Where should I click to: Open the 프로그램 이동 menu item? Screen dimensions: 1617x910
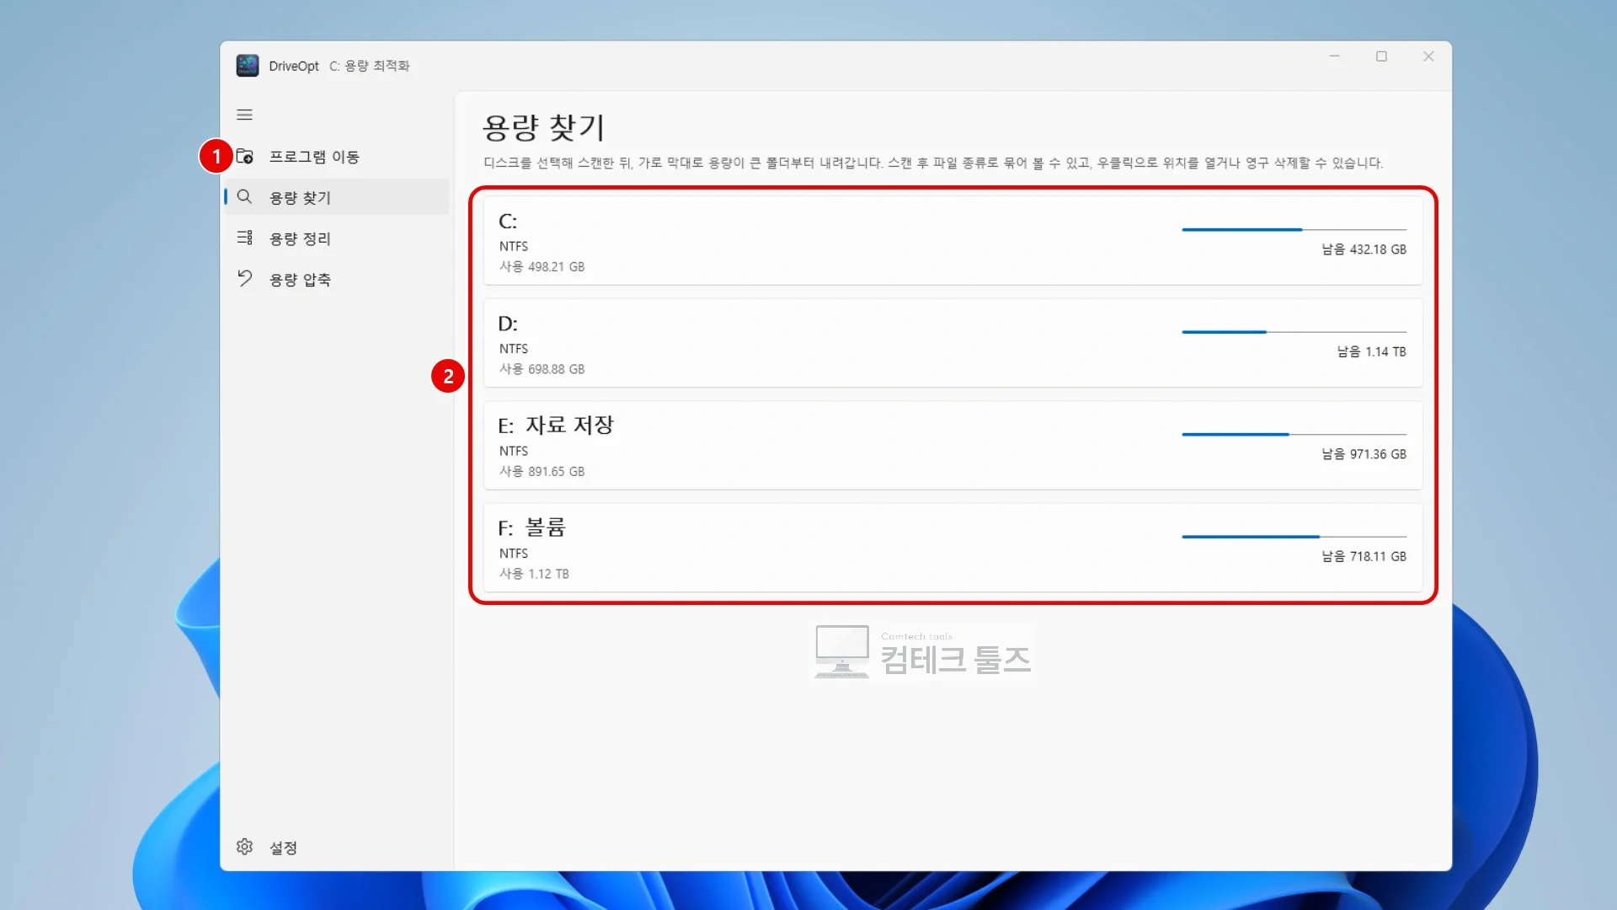click(337, 156)
